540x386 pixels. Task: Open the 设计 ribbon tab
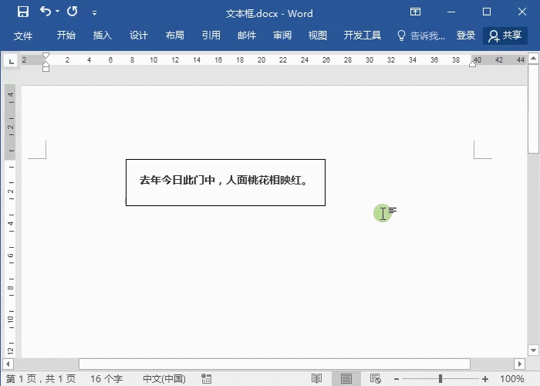138,36
